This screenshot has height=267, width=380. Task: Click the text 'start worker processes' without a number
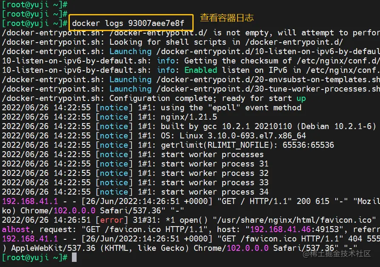(x=212, y=155)
